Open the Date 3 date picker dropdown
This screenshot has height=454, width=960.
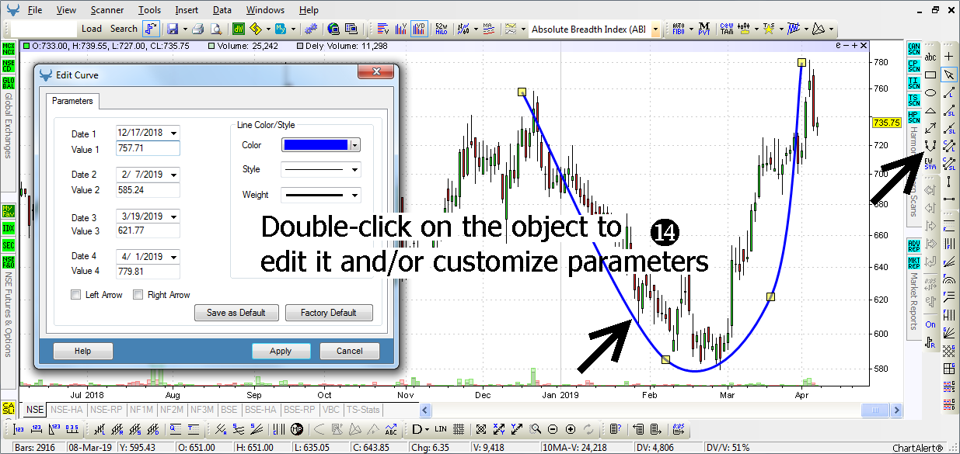tap(173, 217)
